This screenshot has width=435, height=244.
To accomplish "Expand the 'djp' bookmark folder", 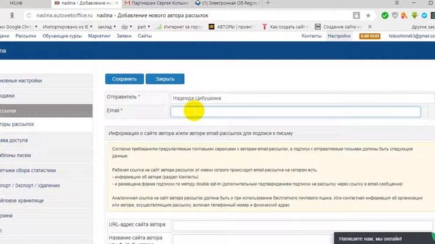I will 126,27.
